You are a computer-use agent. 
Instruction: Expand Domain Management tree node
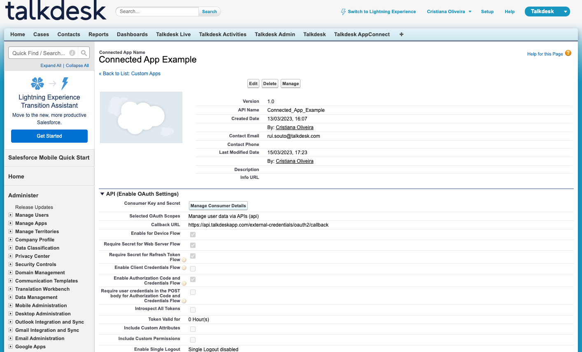[x=11, y=273]
